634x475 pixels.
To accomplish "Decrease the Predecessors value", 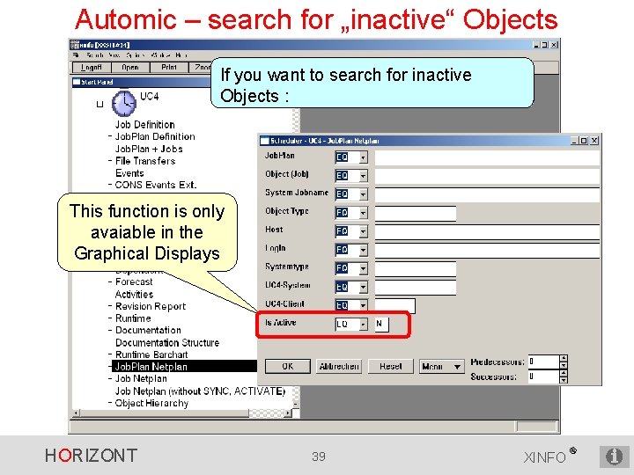I will [x=564, y=366].
